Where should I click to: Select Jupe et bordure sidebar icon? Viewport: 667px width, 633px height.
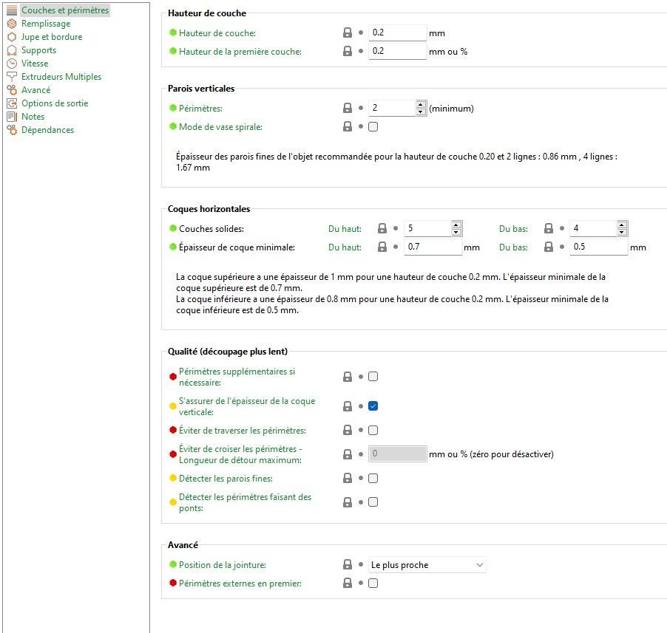click(x=12, y=37)
